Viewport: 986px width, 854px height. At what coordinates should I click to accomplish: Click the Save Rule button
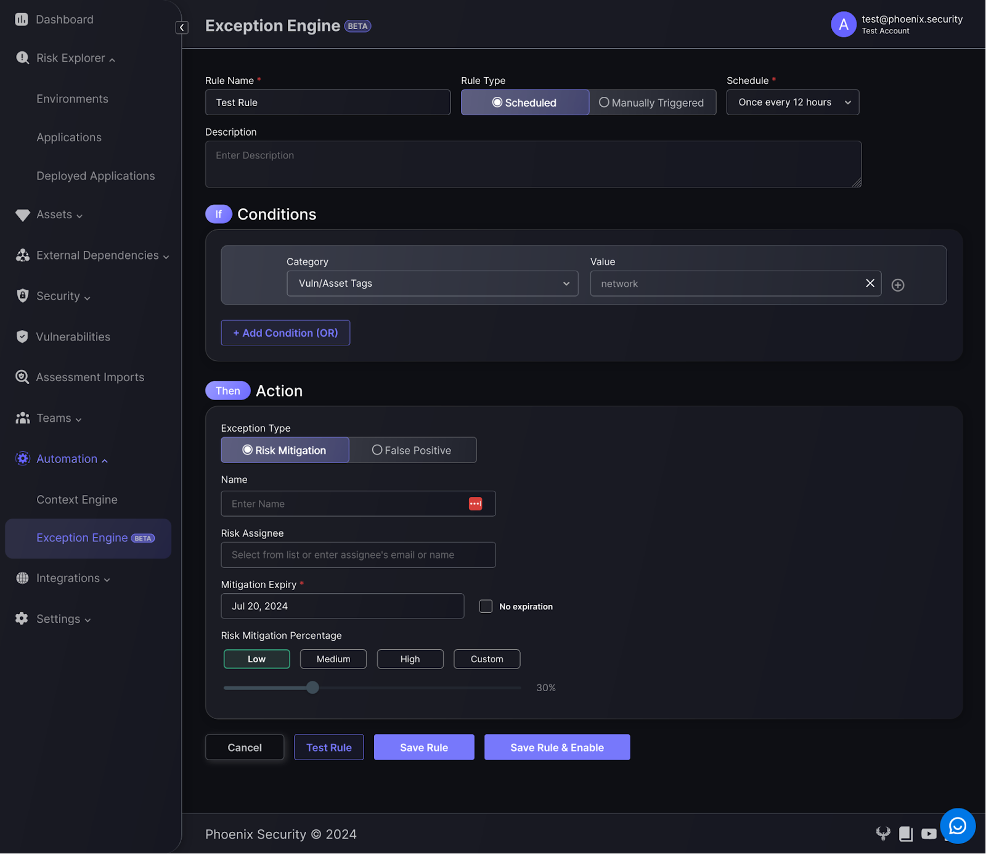[424, 747]
